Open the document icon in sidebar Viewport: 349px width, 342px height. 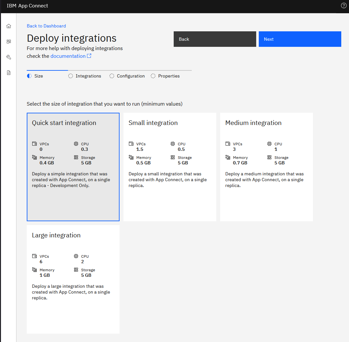point(9,73)
